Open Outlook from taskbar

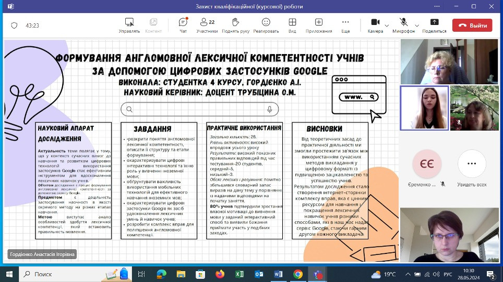259,274
